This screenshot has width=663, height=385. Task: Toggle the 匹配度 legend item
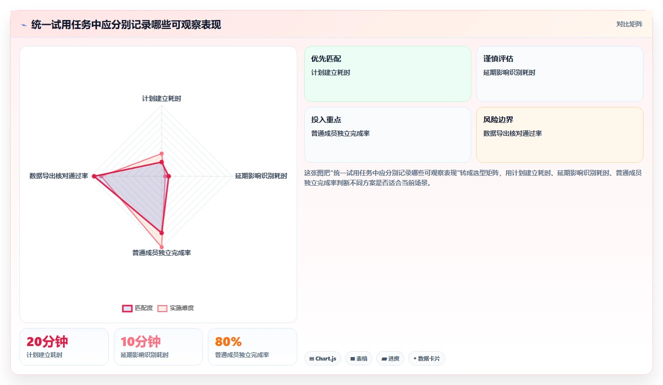(x=137, y=308)
